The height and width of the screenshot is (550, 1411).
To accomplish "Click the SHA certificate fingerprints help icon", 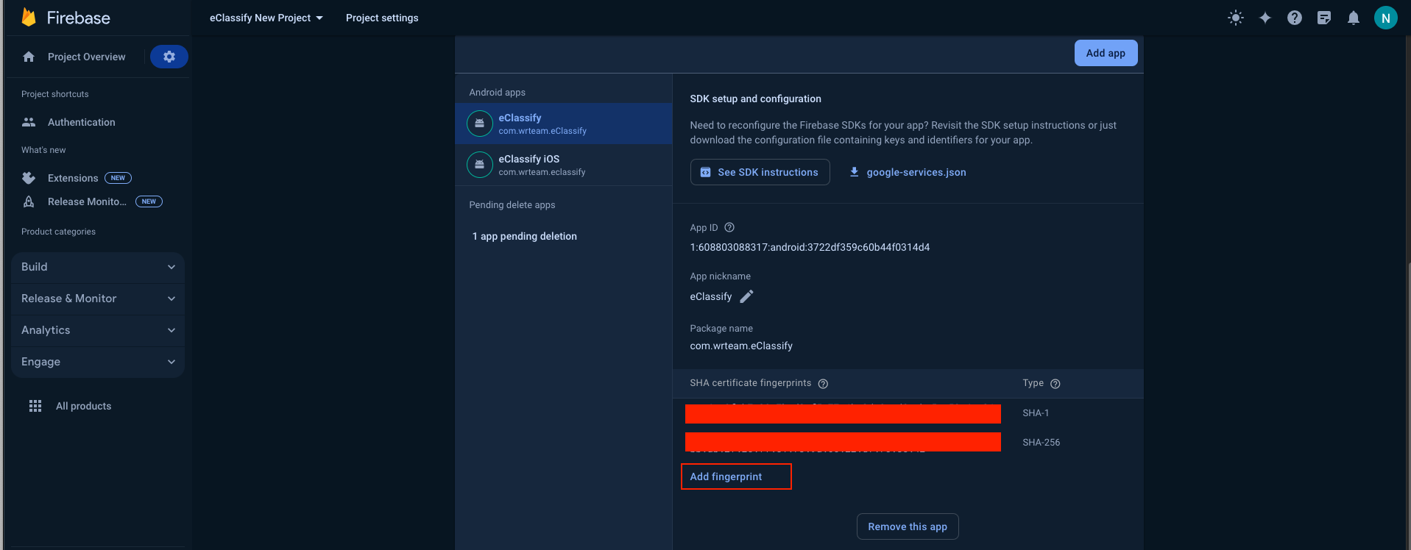I will 823,384.
